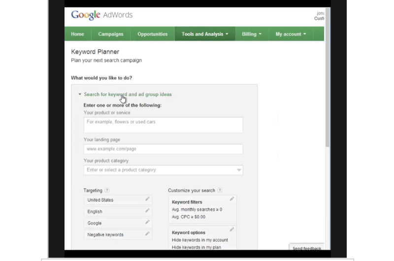Click the Send feedback button

[x=307, y=247]
